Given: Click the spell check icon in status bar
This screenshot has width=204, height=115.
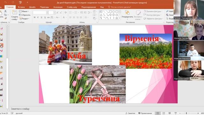Looking at the screenshot, I should coord(12,113).
